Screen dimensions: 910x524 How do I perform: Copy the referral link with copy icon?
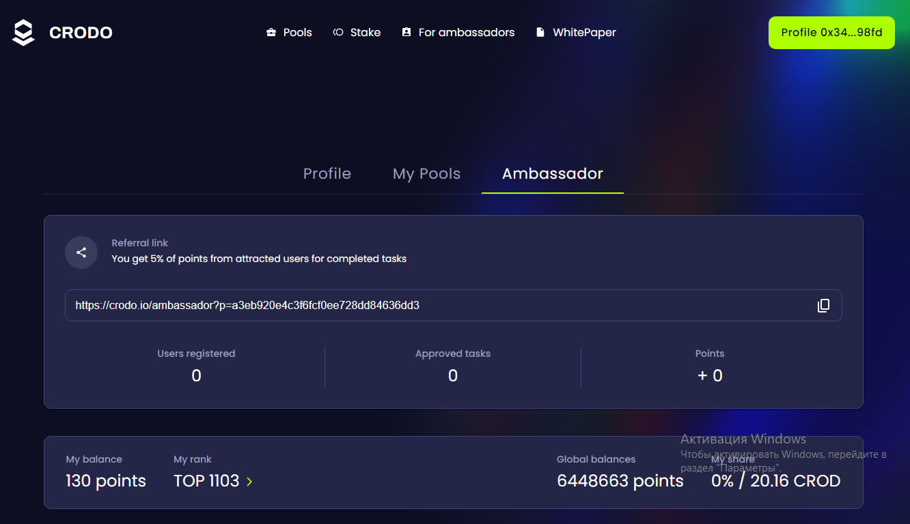tap(823, 306)
